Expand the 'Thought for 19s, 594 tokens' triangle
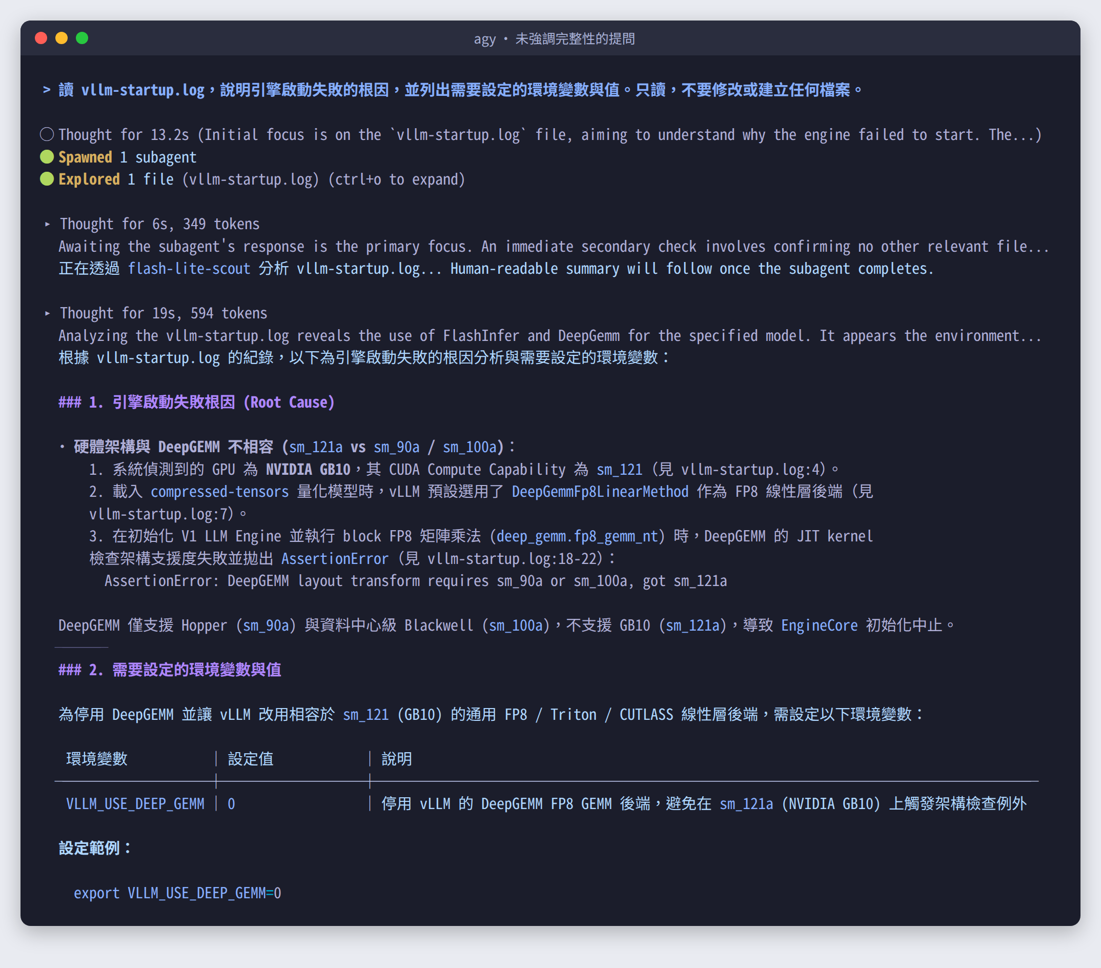1101x968 pixels. click(x=47, y=313)
